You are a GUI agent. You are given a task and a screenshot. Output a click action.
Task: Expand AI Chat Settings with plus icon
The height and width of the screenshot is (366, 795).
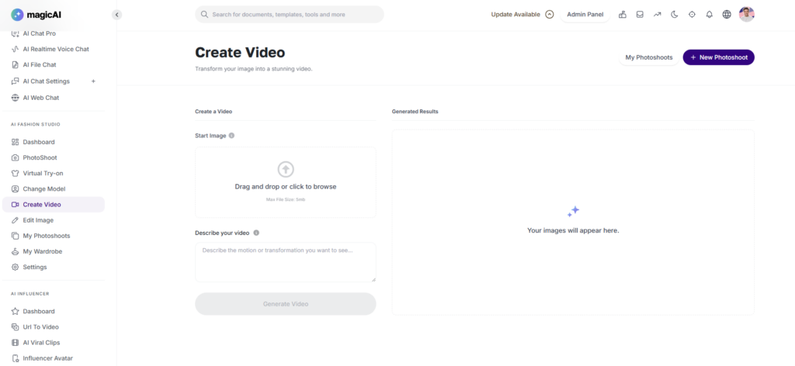93,81
